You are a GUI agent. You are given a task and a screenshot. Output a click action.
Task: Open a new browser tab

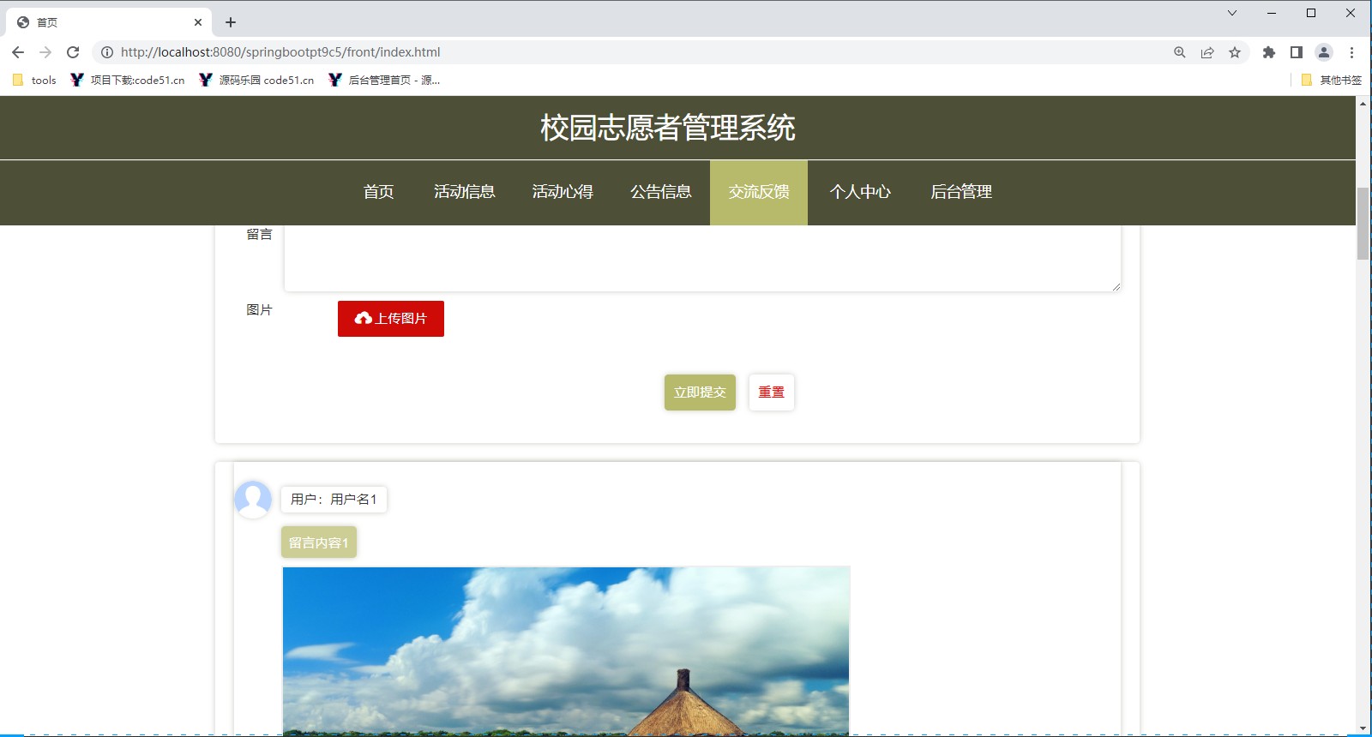pos(231,22)
